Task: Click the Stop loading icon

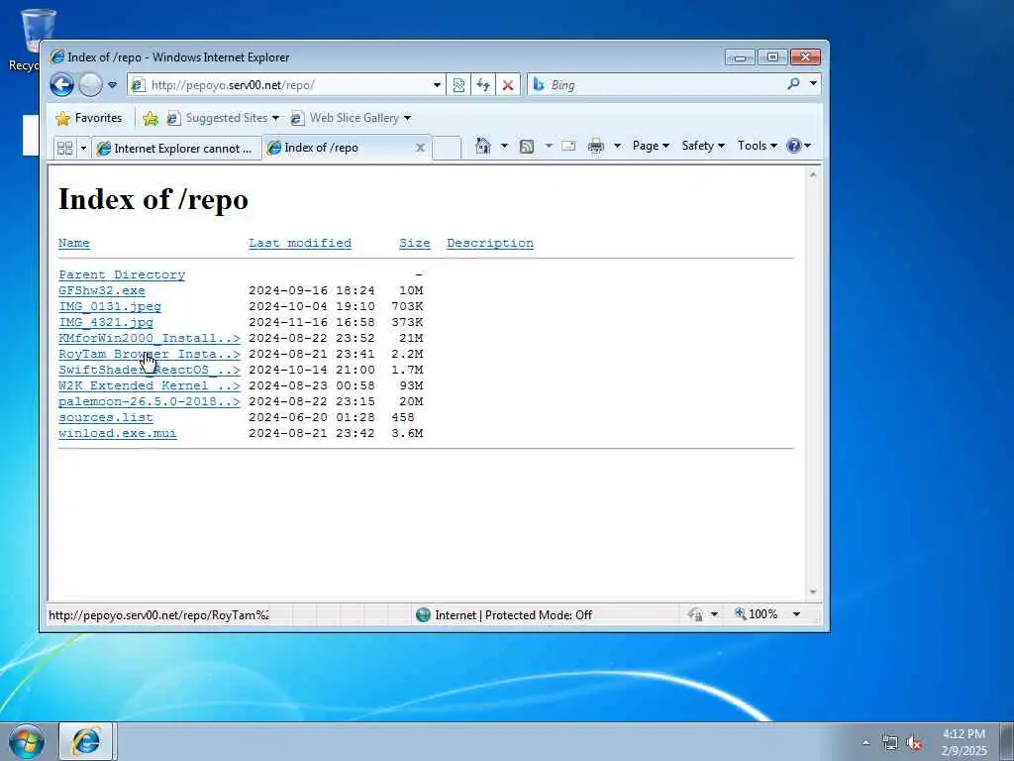Action: [508, 85]
